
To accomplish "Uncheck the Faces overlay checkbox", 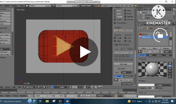I will pos(115,11).
